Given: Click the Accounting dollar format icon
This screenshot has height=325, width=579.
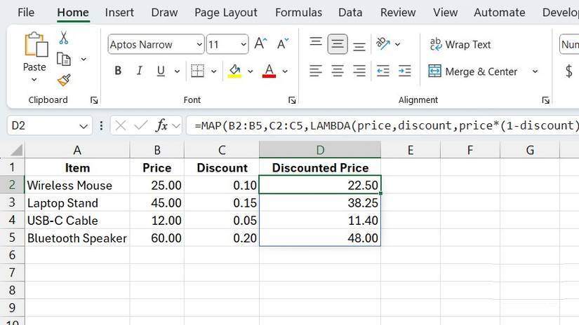Looking at the screenshot, I should point(568,71).
